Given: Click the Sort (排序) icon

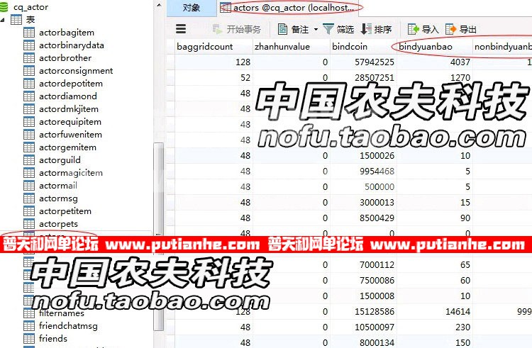Looking at the screenshot, I should pyautogui.click(x=366, y=29).
